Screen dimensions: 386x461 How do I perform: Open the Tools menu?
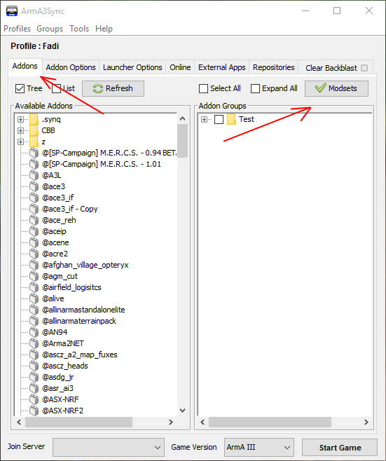pyautogui.click(x=79, y=29)
